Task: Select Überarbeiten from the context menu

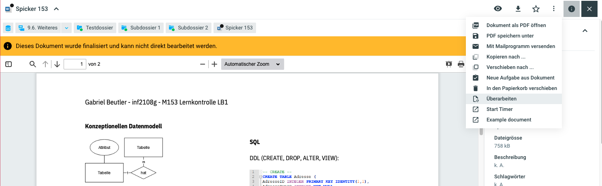Action: pos(501,99)
